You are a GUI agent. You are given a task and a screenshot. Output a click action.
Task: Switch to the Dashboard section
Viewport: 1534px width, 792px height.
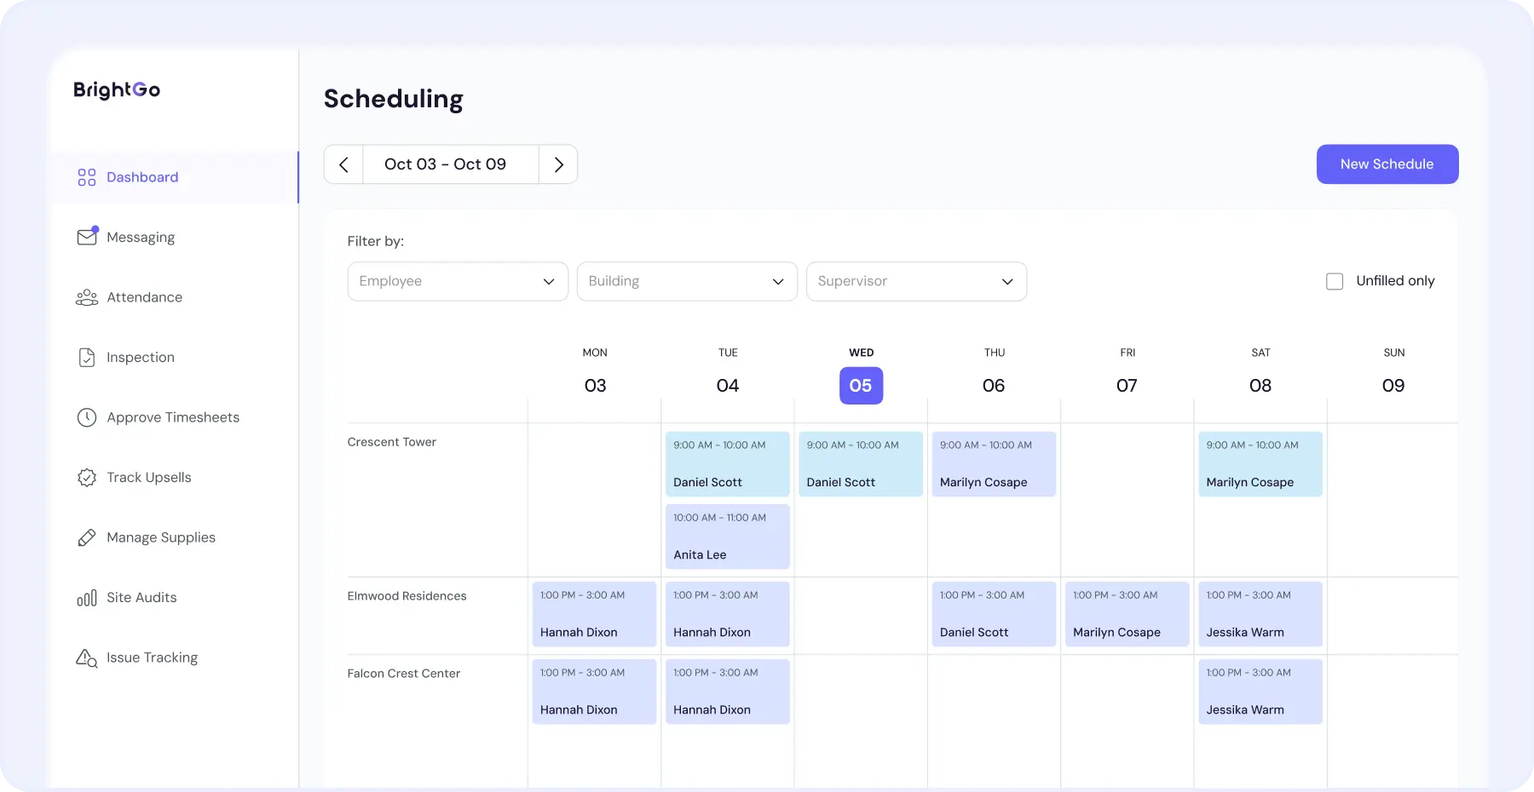point(141,177)
